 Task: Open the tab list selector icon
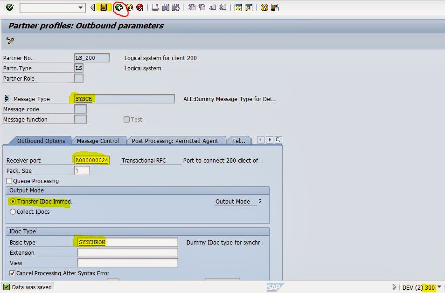(x=278, y=140)
